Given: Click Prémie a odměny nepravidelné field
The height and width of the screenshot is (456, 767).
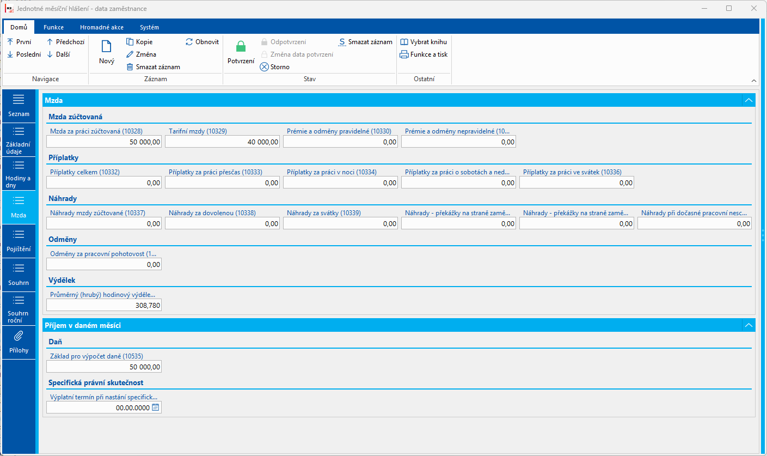Looking at the screenshot, I should pos(458,142).
